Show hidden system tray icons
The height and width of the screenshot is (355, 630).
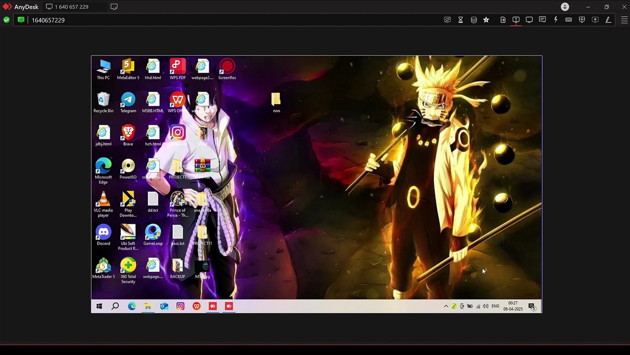(x=446, y=306)
